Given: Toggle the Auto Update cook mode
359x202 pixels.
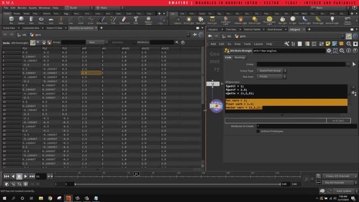Looking at the screenshot, I should 343,191.
